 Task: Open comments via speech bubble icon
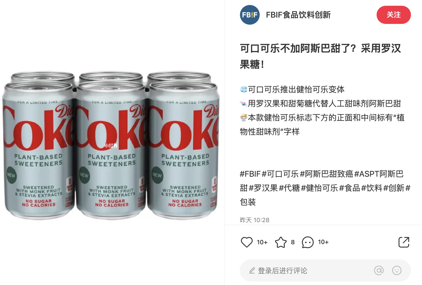pyautogui.click(x=308, y=242)
